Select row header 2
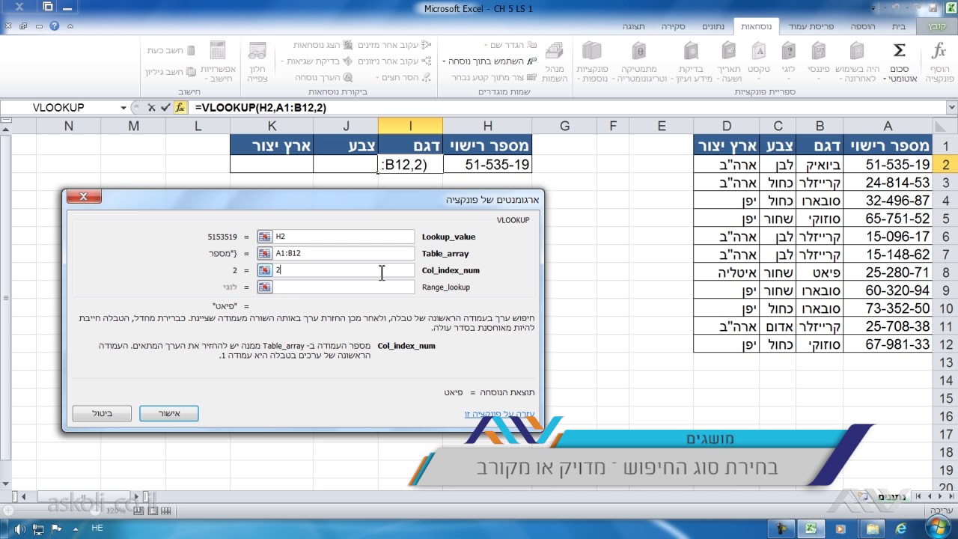 pos(945,165)
